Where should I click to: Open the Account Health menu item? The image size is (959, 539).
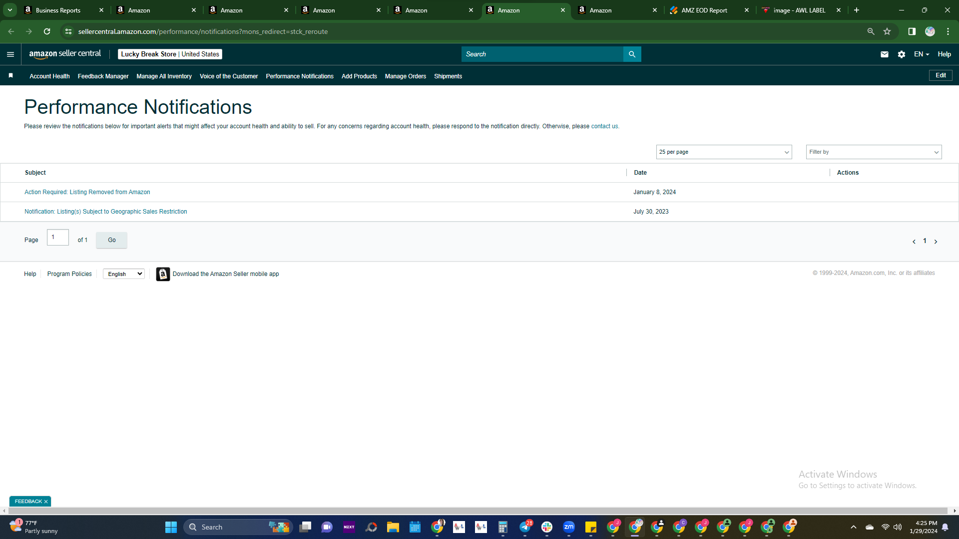coord(49,76)
